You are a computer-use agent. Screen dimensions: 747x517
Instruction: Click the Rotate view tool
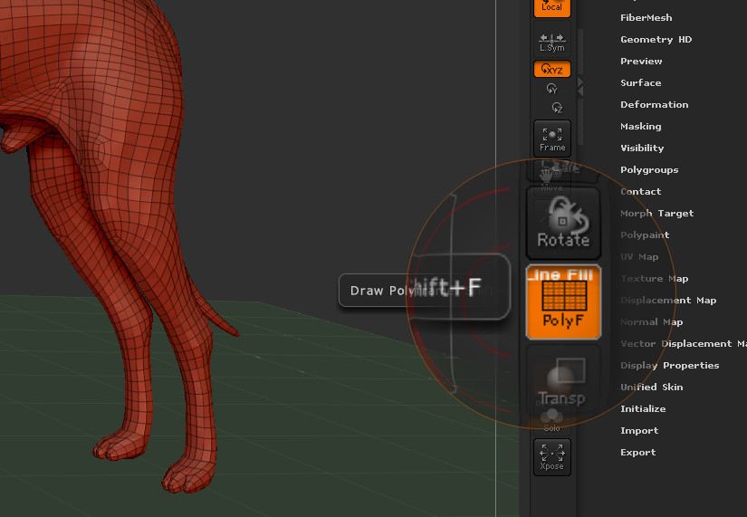pos(562,222)
